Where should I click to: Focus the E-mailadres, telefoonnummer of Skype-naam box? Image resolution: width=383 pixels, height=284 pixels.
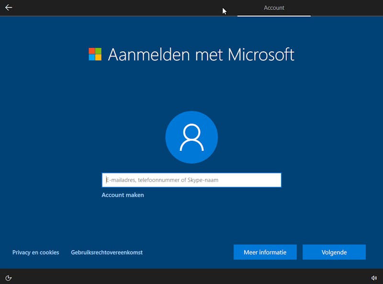click(x=191, y=180)
